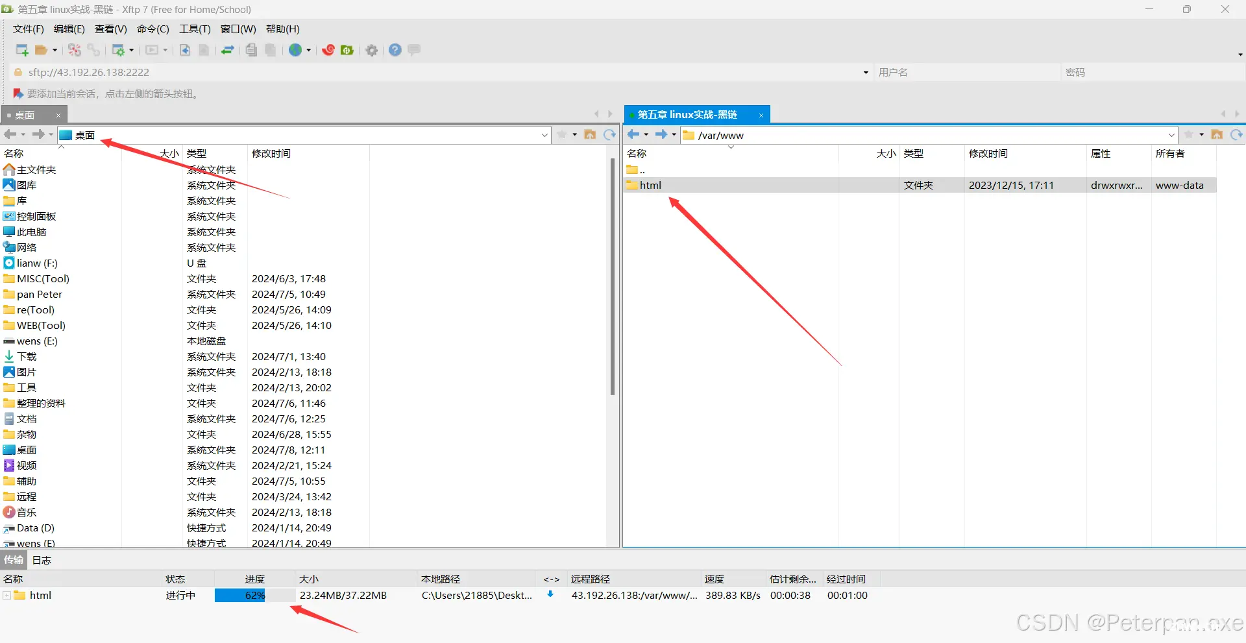Go back in remote /var/www pane
Screen dimensions: 1246x643
click(x=633, y=134)
